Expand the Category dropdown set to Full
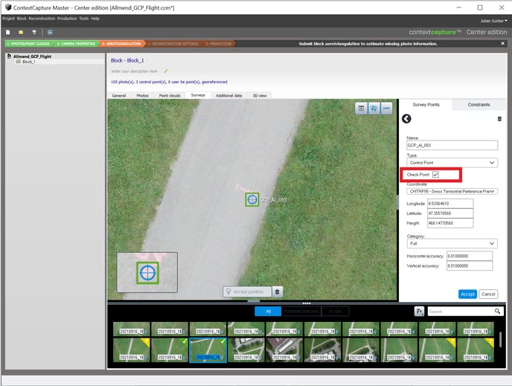512x386 pixels. [x=452, y=243]
